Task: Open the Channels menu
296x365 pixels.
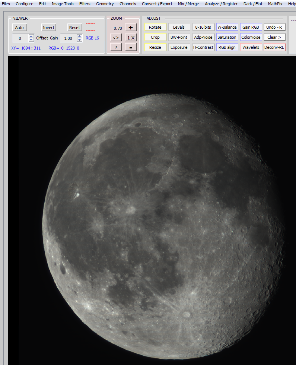Action: (128, 4)
